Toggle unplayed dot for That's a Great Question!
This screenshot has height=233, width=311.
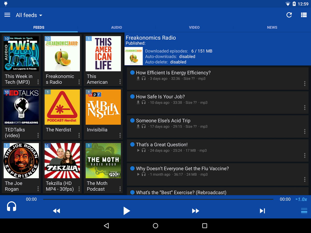pos(132,144)
